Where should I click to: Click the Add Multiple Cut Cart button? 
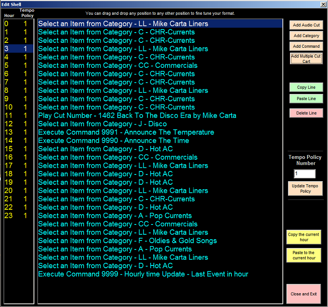click(306, 58)
